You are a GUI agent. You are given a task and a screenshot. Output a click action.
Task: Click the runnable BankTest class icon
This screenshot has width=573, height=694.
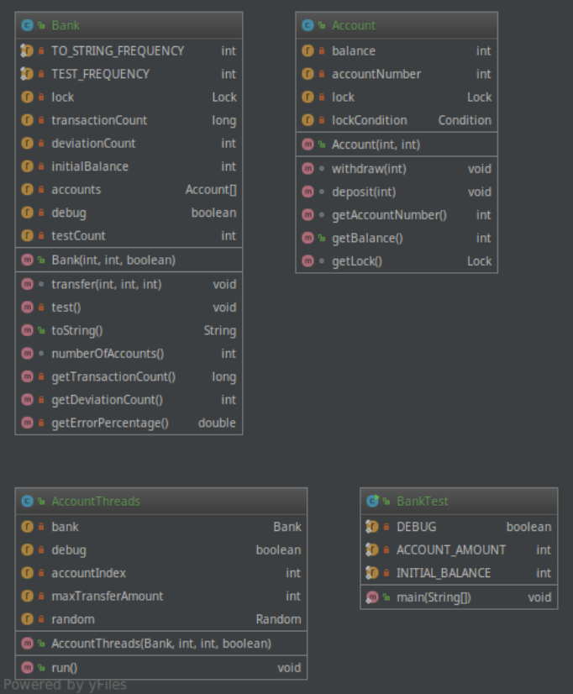click(372, 501)
